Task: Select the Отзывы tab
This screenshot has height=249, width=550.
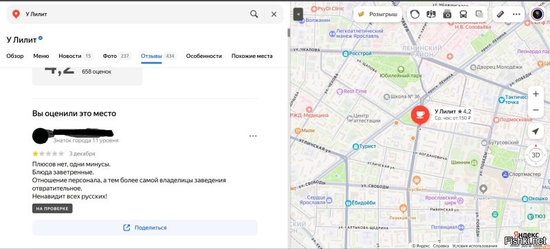Action: click(159, 56)
